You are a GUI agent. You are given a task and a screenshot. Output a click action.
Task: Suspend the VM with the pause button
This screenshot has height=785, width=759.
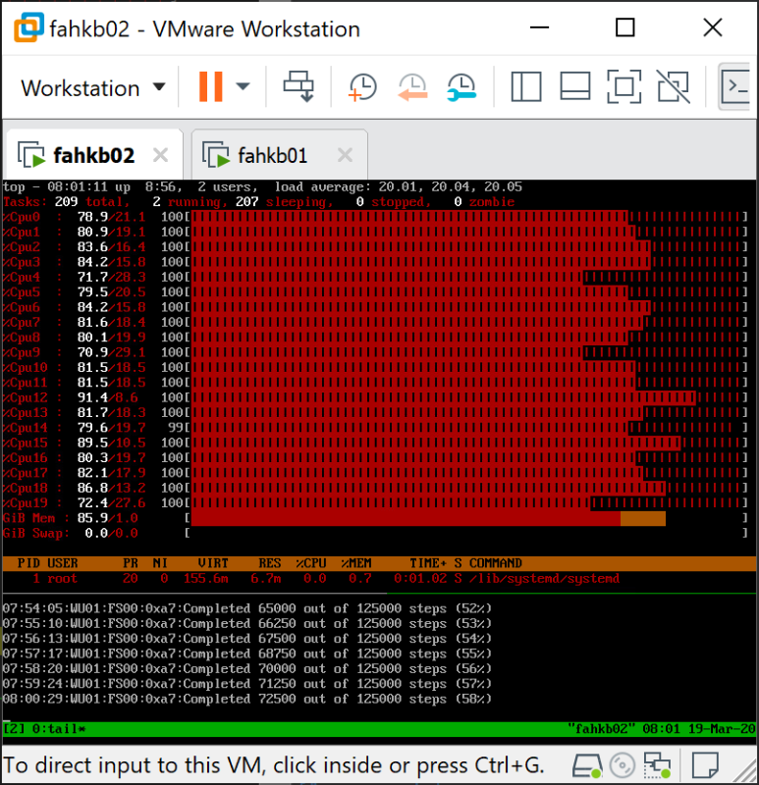tap(211, 86)
